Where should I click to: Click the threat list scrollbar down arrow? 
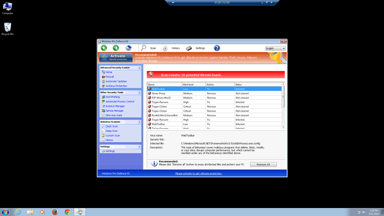283,127
